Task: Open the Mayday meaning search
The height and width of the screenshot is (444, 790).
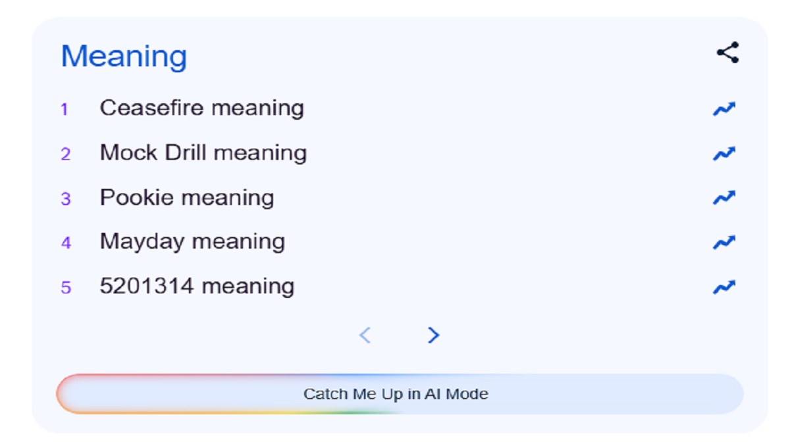Action: 192,242
